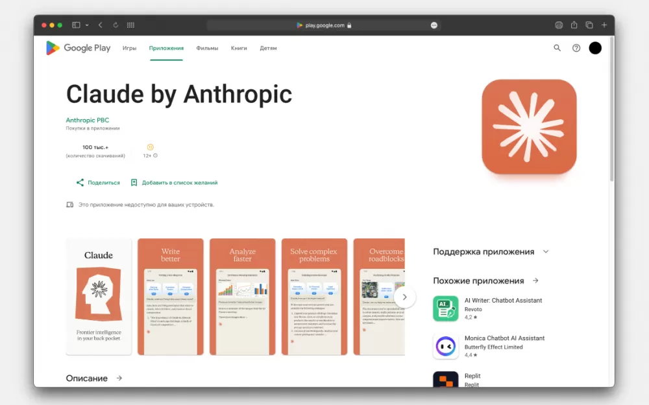Click the '100 тыс.+' download count
The height and width of the screenshot is (405, 649).
[95, 147]
